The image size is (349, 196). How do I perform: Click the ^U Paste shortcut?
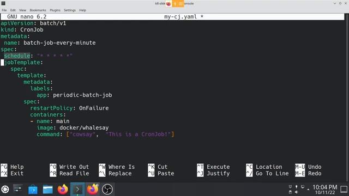[x=161, y=174]
